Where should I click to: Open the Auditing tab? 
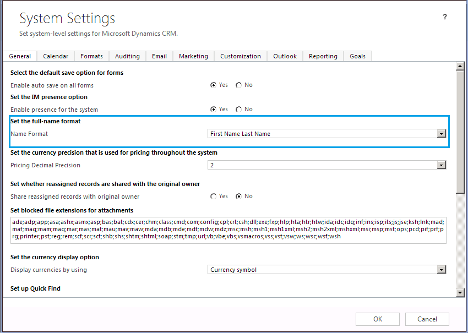tap(127, 56)
